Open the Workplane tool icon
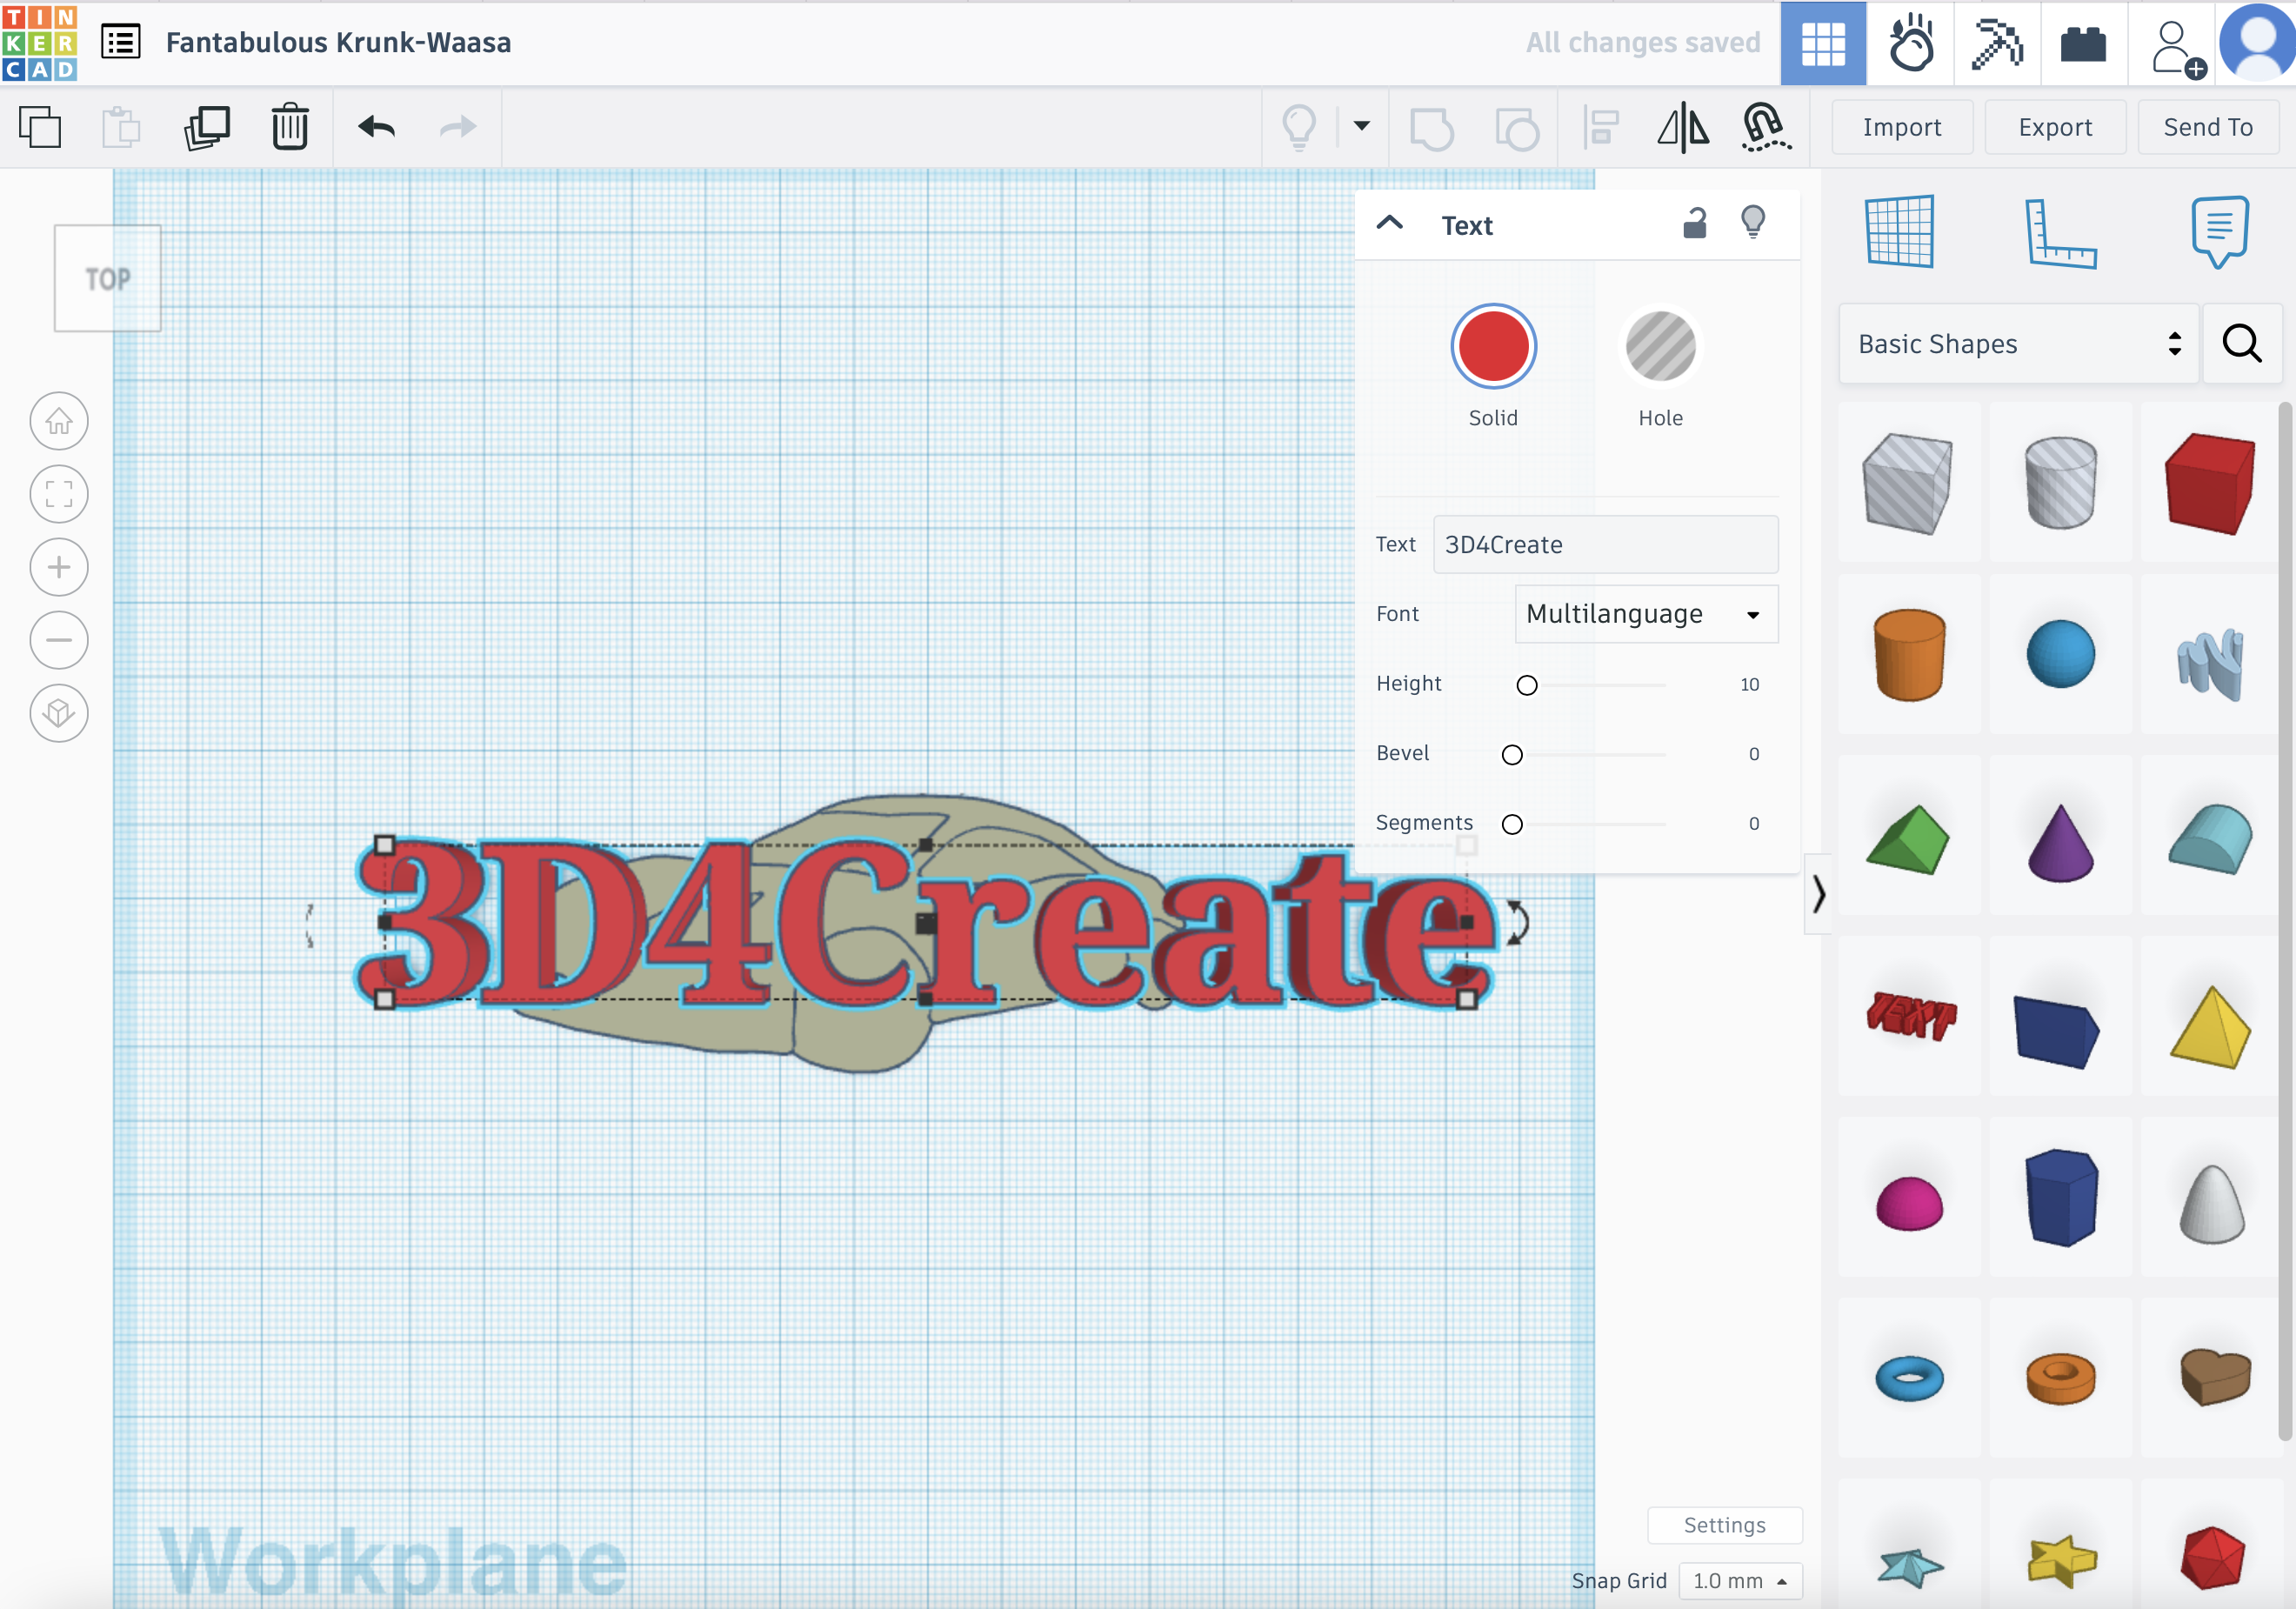 [x=1899, y=232]
